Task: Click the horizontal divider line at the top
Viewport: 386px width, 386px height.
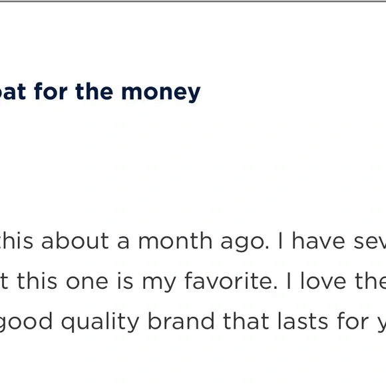Action: [193, 1]
